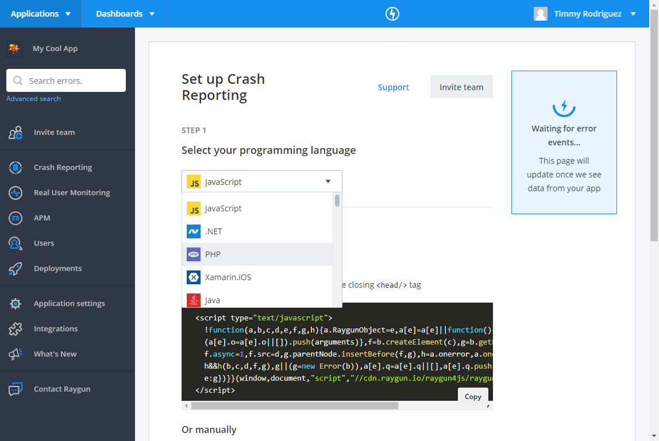Open the Dashboards dropdown menu
The height and width of the screenshot is (441, 659).
pyautogui.click(x=125, y=14)
